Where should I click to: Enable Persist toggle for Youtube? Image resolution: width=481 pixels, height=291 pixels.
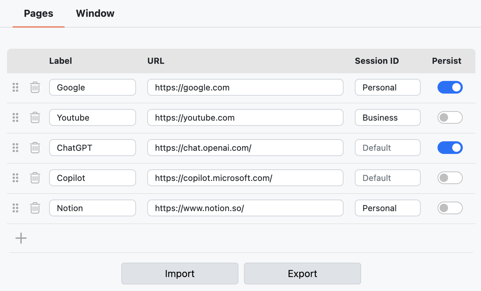(450, 118)
